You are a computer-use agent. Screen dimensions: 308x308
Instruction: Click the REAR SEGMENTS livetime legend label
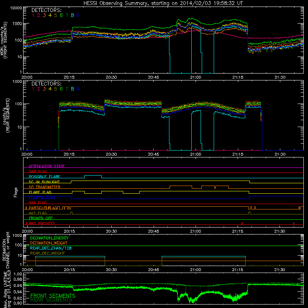51,300
